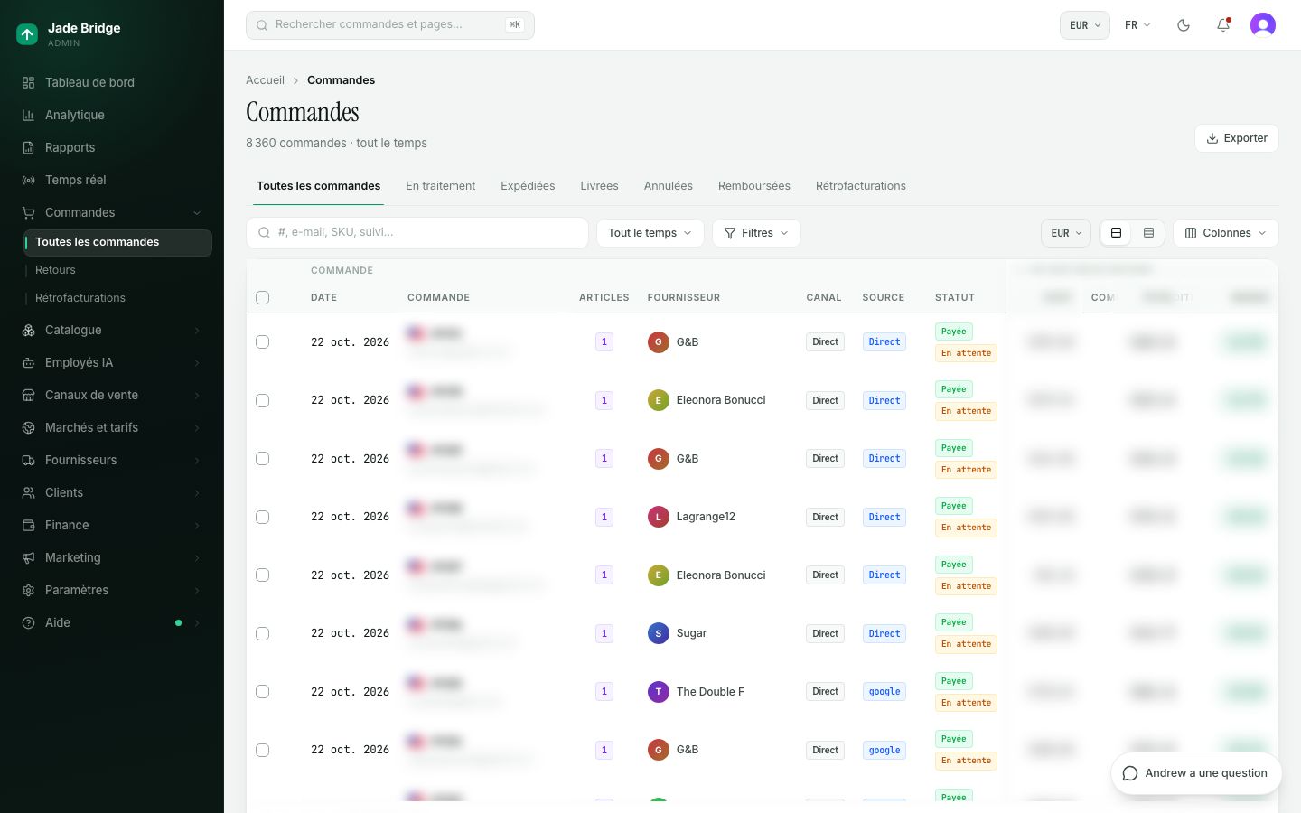Expand Canaux de vente section
Screen dimensions: 1301x813
coord(112,395)
